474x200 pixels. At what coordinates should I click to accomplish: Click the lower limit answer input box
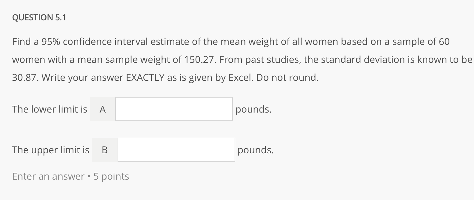point(173,109)
